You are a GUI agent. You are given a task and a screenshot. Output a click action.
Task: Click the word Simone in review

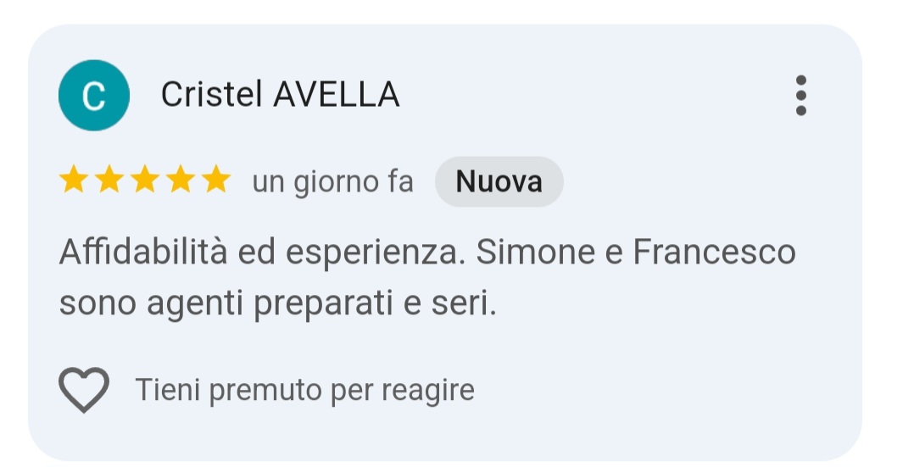click(536, 253)
